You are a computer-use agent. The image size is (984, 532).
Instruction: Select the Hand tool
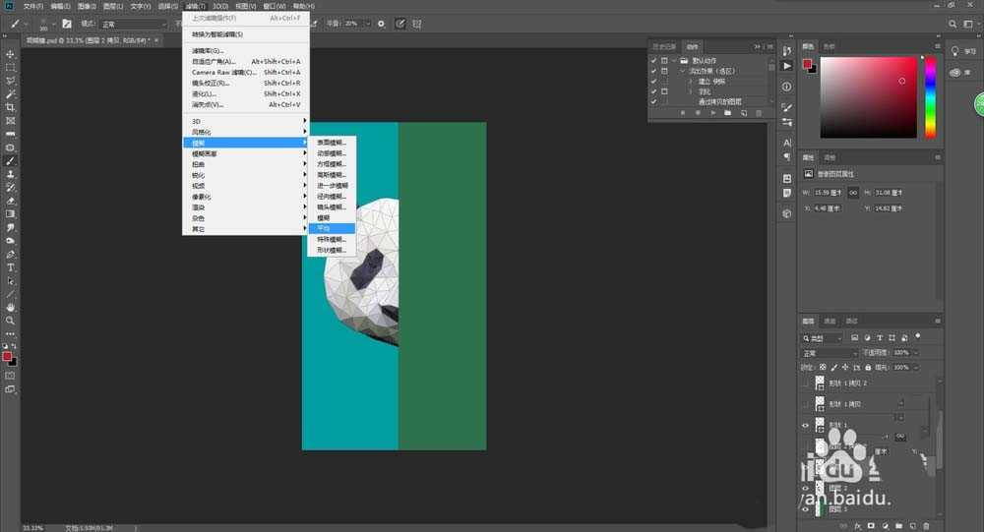point(11,307)
